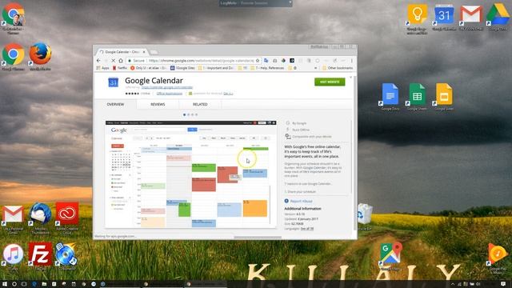
Task: Go to Chrome home page button
Action: pos(121,61)
